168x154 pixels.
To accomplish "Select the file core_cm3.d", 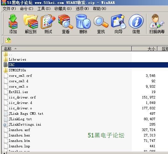I will click(x=19, y=81).
